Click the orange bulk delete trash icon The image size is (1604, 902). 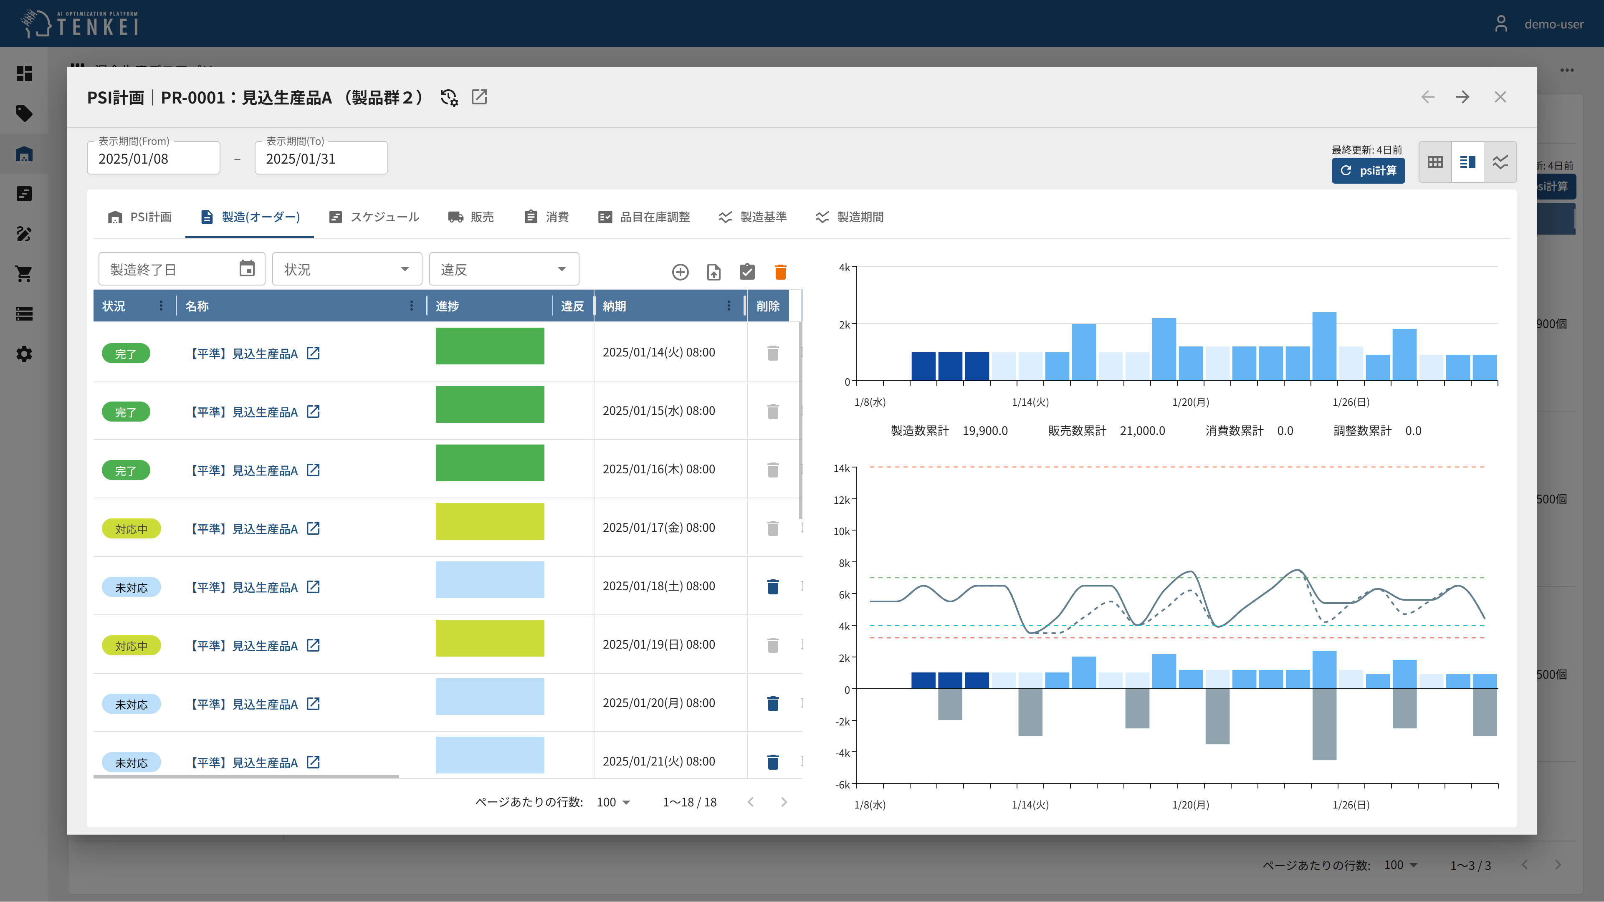point(780,272)
